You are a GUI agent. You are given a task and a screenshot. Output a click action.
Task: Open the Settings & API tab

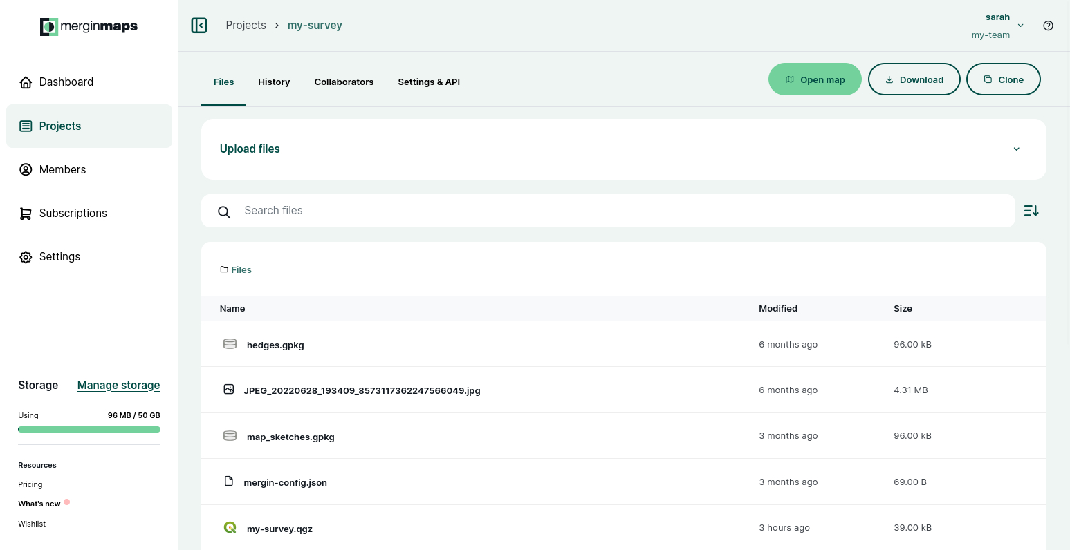pos(429,82)
